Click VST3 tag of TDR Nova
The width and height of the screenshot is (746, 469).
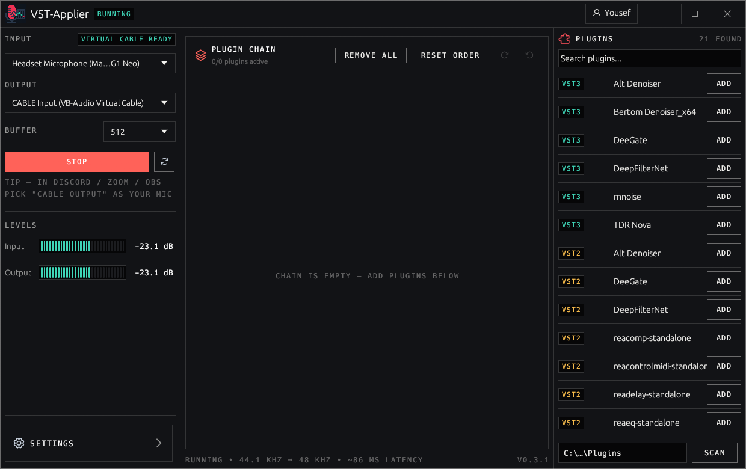tap(571, 225)
